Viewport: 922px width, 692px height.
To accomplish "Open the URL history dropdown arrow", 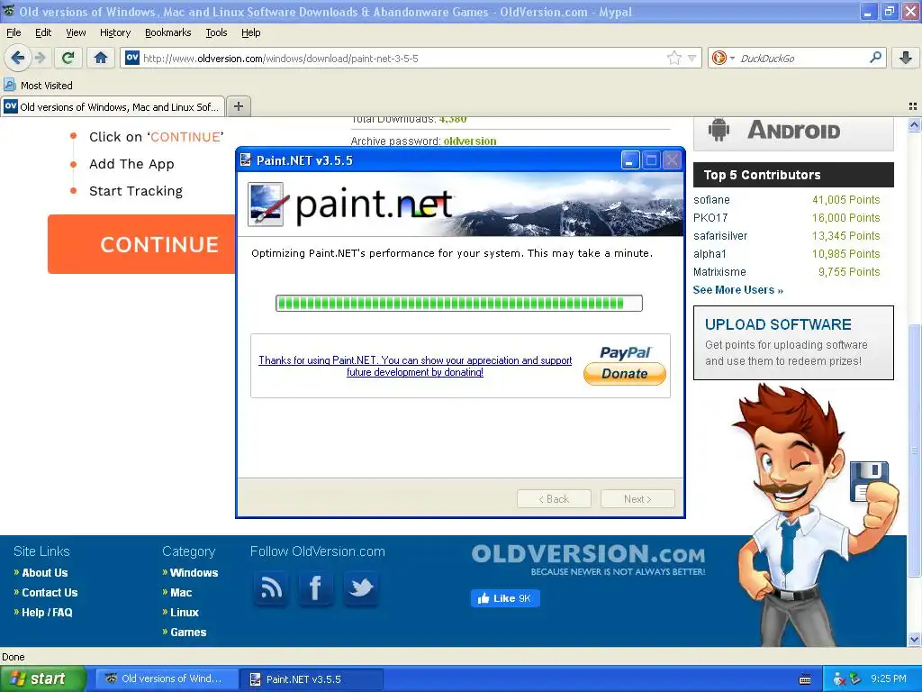I will click(x=692, y=58).
